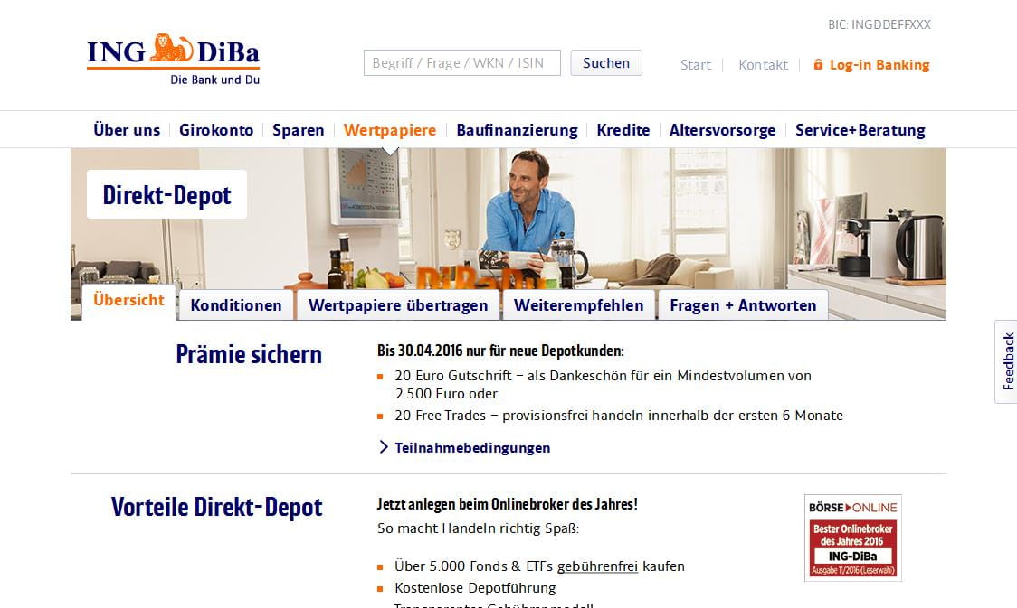Select the Weiterempfehlen tab
The height and width of the screenshot is (608, 1017).
(x=578, y=305)
